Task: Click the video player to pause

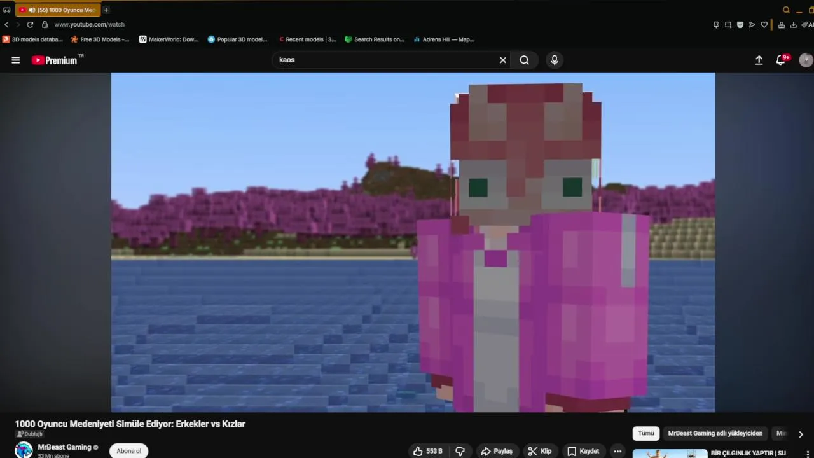Action: [x=413, y=242]
